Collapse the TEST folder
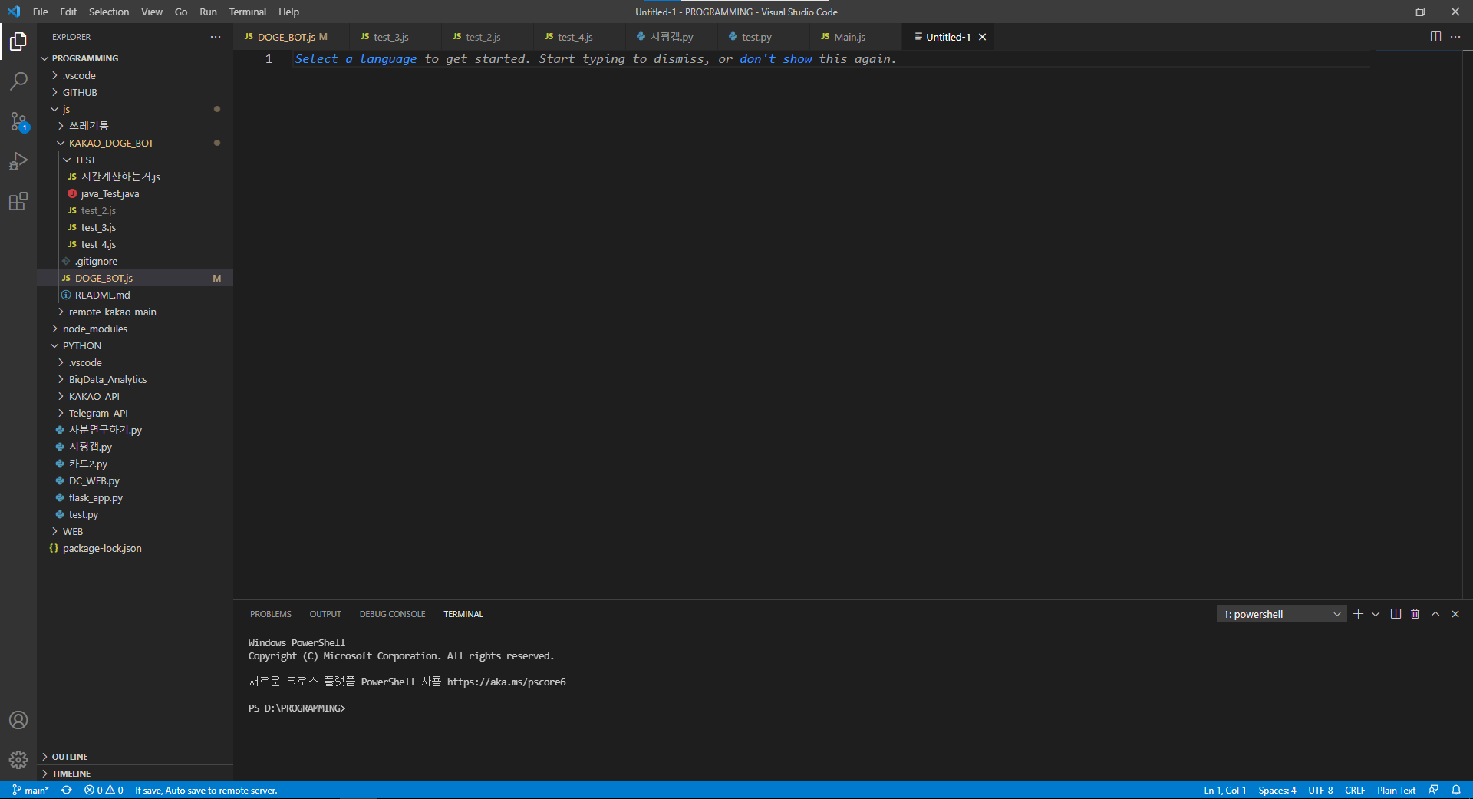 [x=85, y=160]
